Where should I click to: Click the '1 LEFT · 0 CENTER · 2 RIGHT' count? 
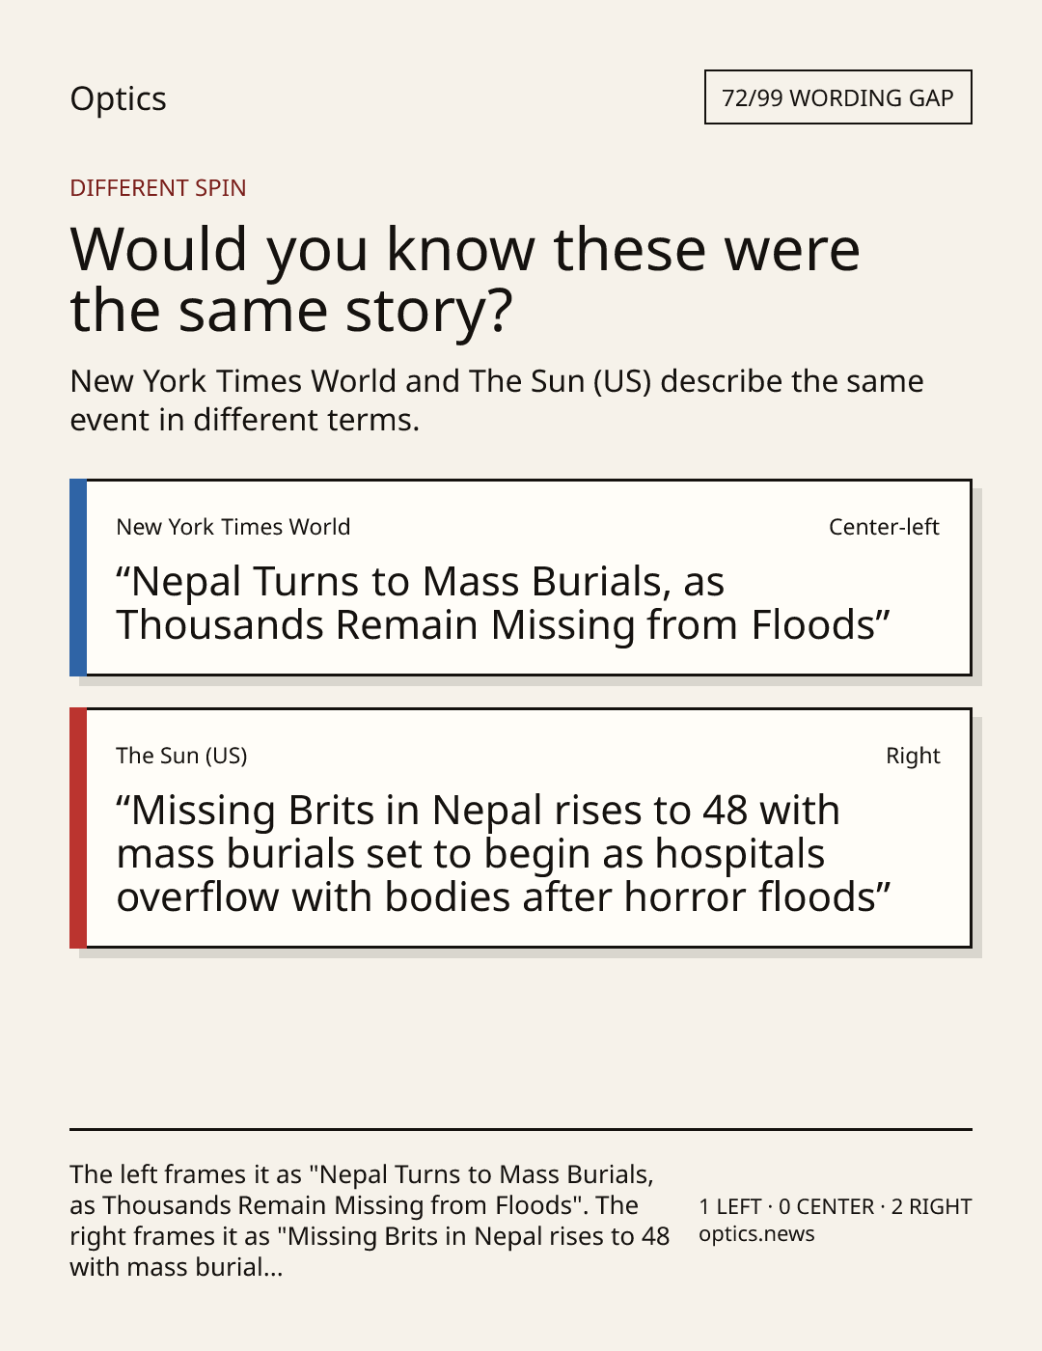pos(836,1206)
